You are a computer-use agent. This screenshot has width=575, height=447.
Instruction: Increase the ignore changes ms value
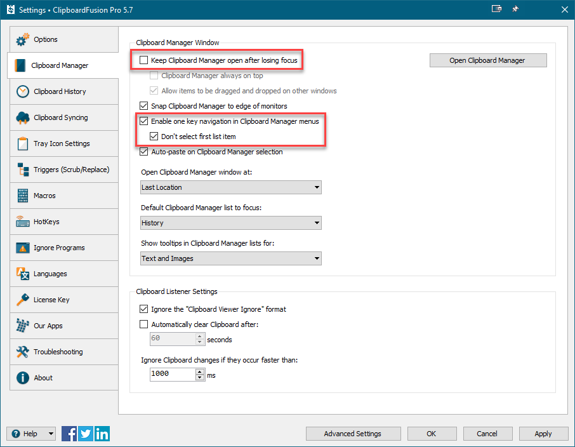click(x=201, y=371)
